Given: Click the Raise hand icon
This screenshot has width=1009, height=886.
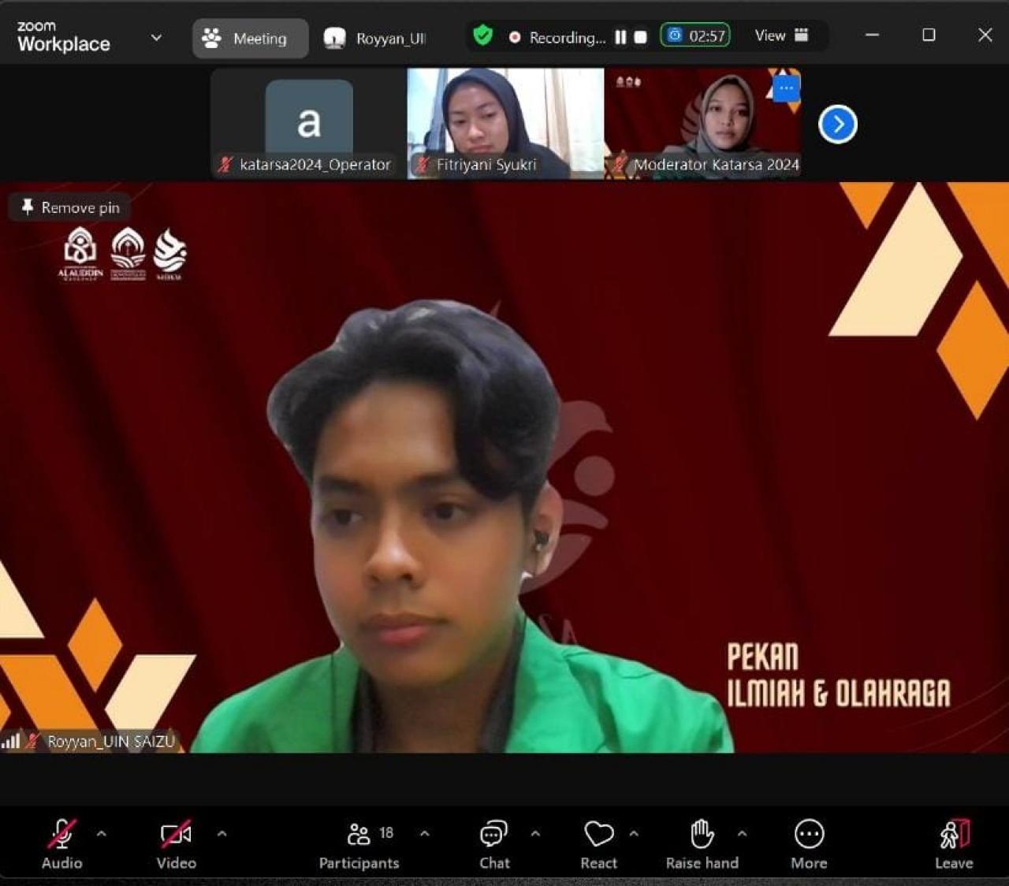Looking at the screenshot, I should pos(702,843).
